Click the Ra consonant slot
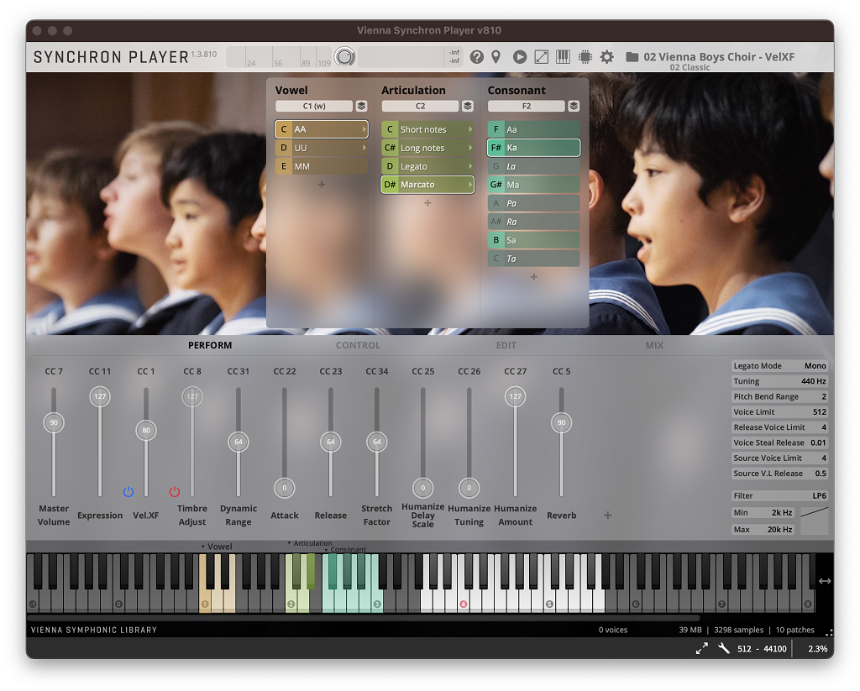The height and width of the screenshot is (691, 860). (x=533, y=222)
